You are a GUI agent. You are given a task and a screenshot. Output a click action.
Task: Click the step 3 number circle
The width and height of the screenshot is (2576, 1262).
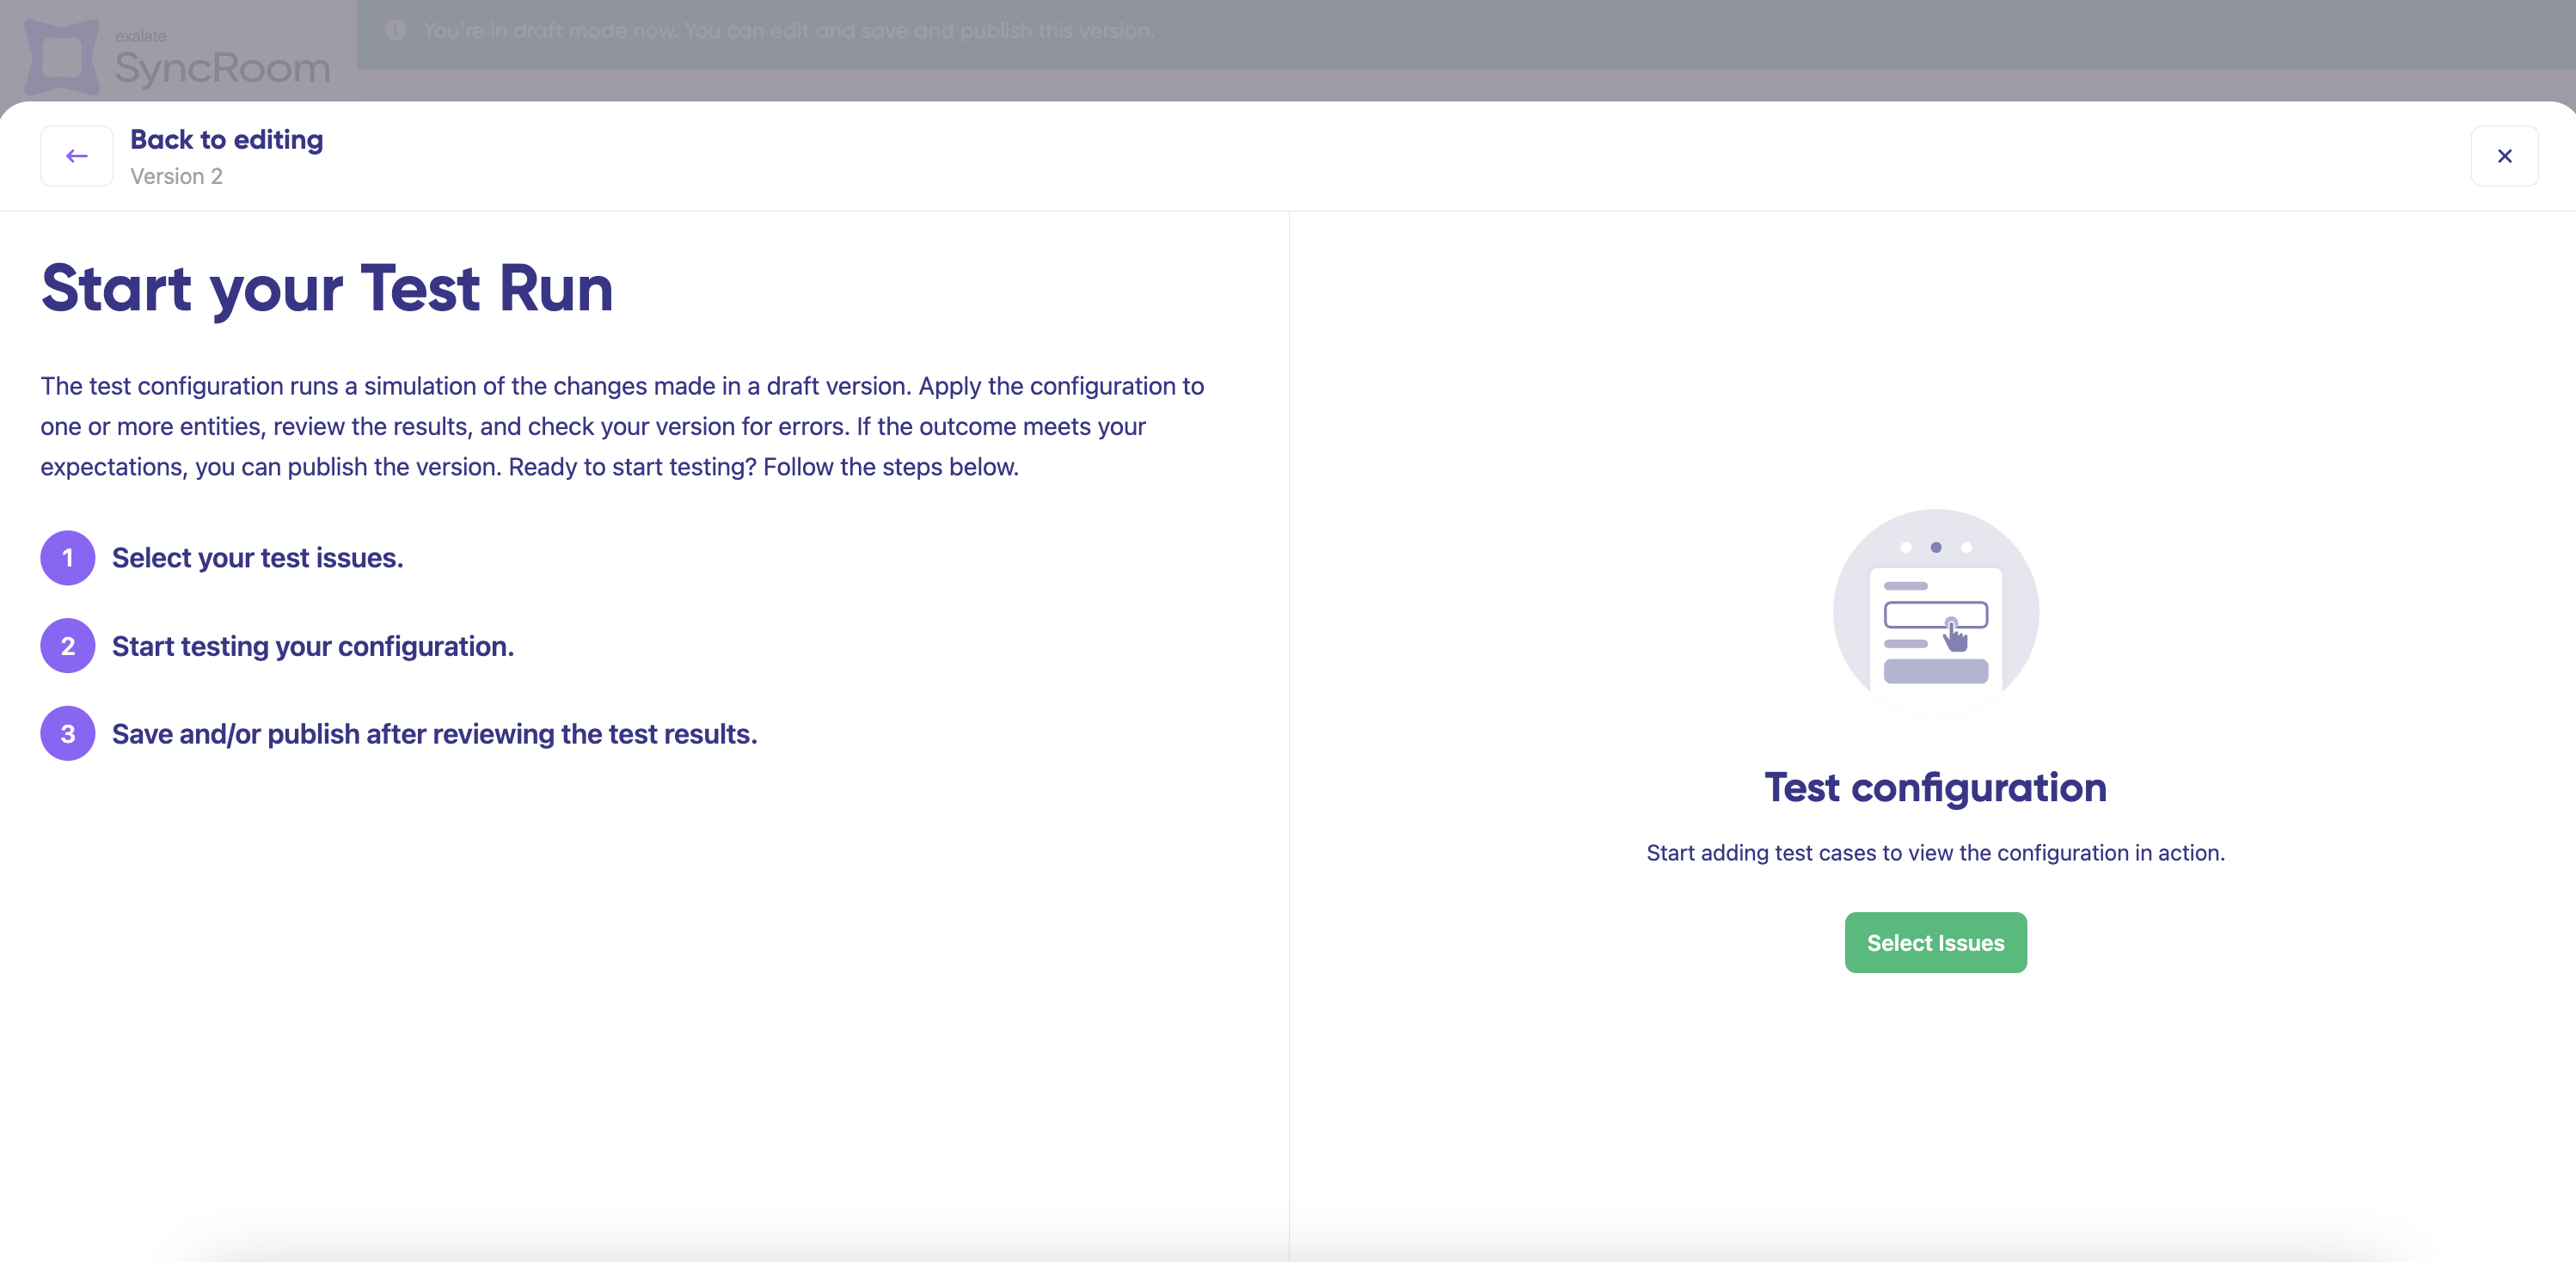tap(67, 734)
